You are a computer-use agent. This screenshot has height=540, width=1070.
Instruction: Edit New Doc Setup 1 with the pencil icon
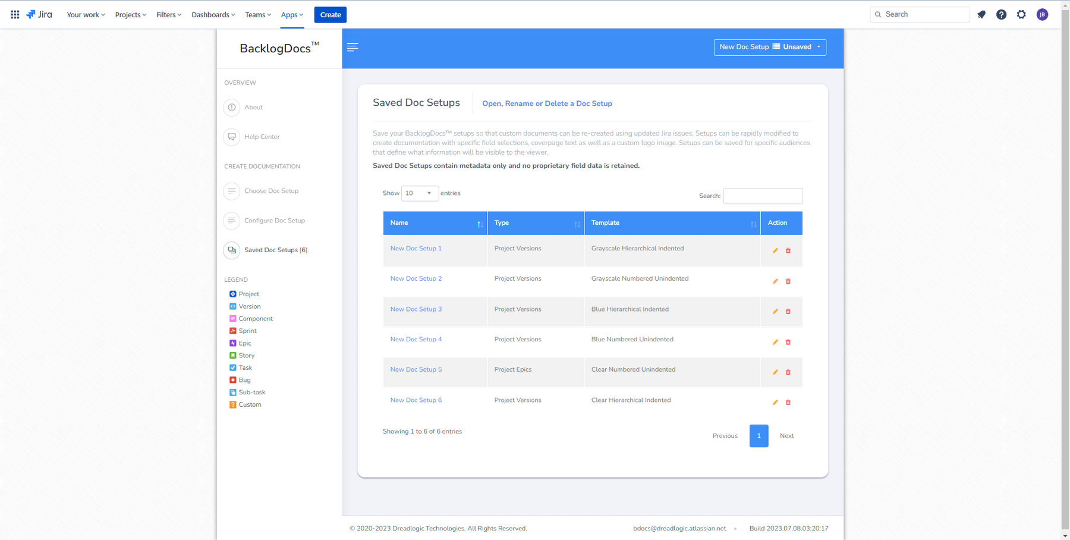[x=775, y=251]
